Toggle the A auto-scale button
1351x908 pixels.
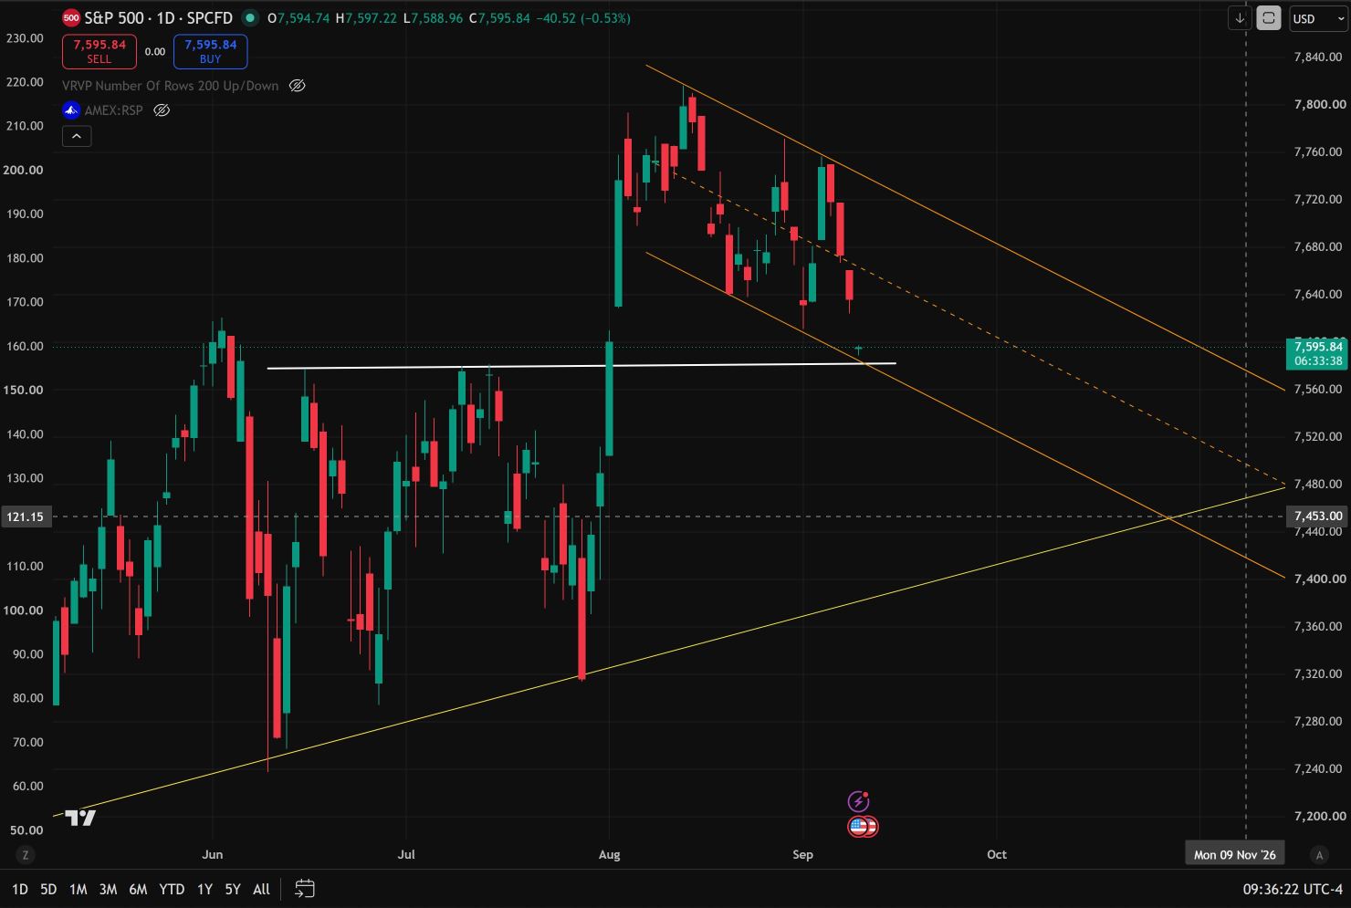1318,855
